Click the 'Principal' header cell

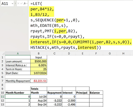click(83, 93)
